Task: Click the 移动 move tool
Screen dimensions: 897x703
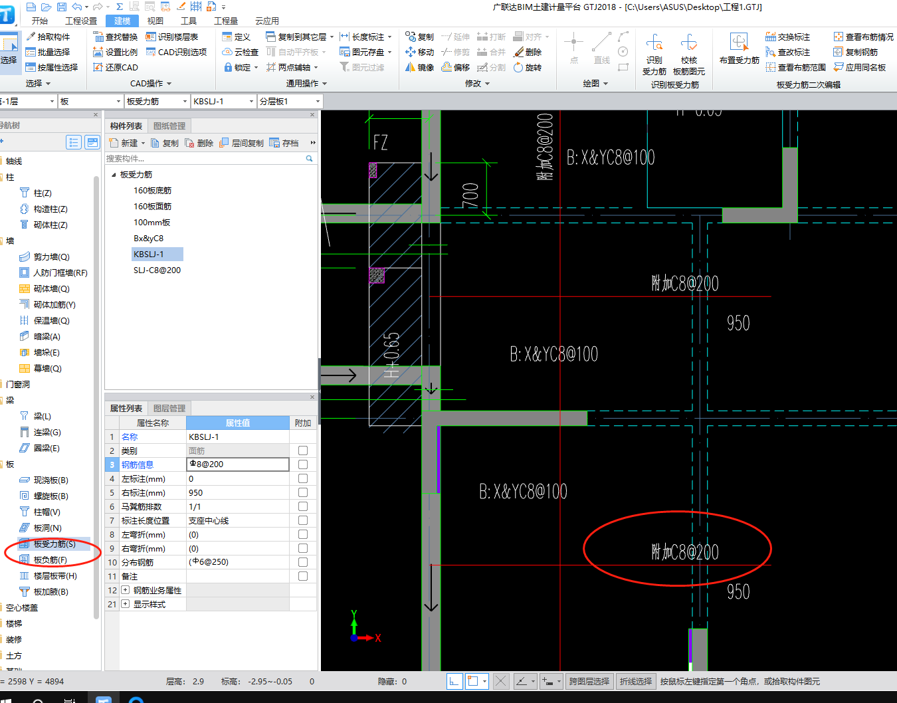Action: click(x=420, y=52)
